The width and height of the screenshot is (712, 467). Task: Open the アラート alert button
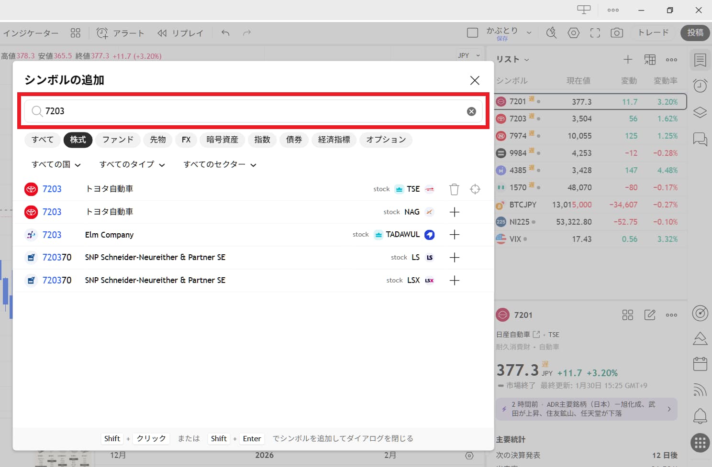(x=121, y=33)
